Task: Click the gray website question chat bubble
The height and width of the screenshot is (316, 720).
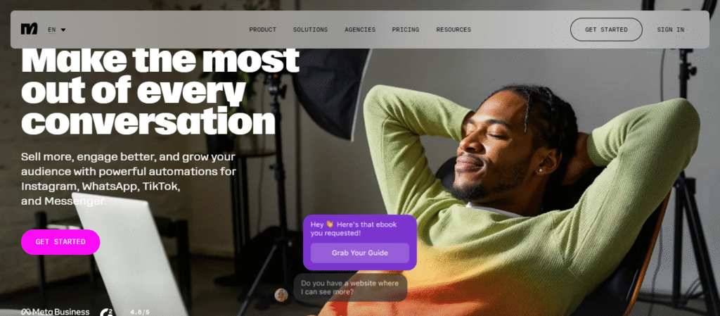Action: [x=350, y=288]
